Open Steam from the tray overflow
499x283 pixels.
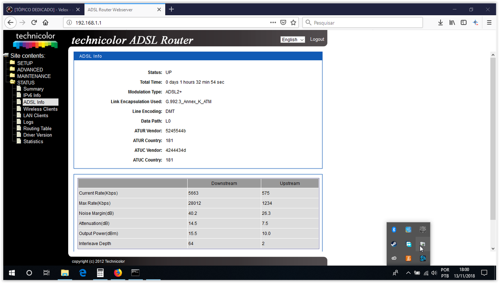[x=394, y=244]
